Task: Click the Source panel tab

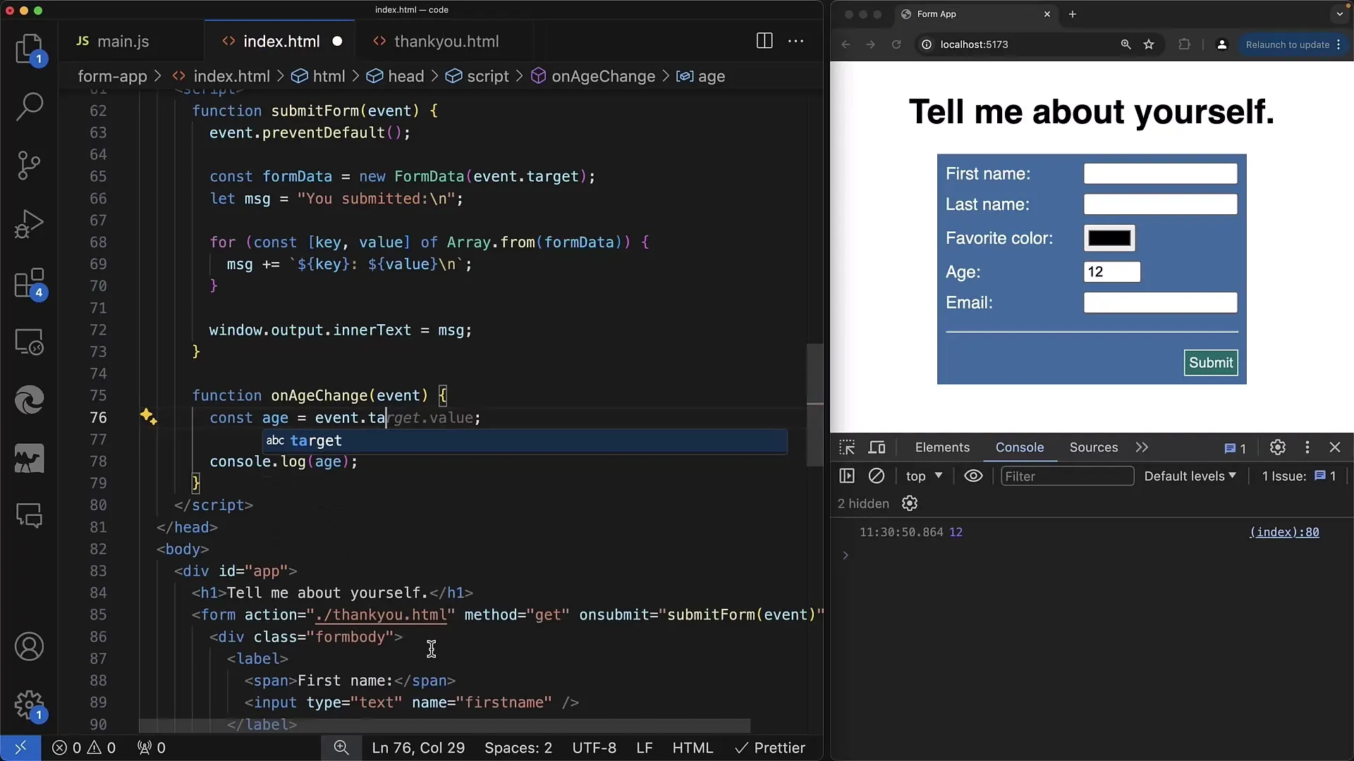Action: click(1094, 447)
